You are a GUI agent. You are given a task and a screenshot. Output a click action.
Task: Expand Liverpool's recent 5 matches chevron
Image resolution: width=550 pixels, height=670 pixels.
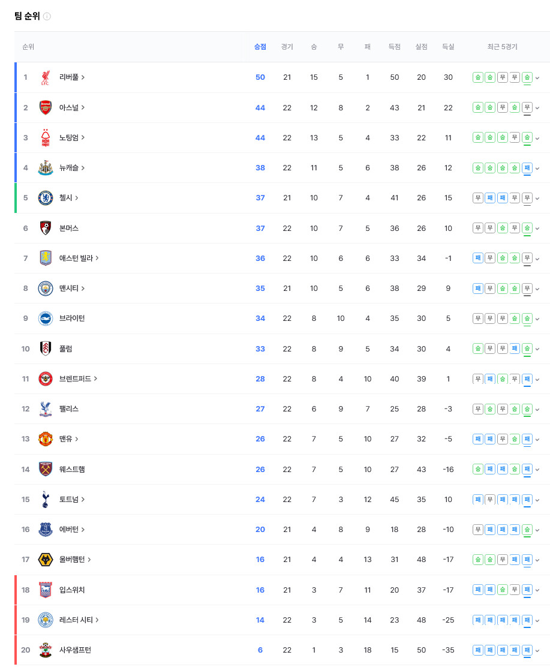point(536,78)
